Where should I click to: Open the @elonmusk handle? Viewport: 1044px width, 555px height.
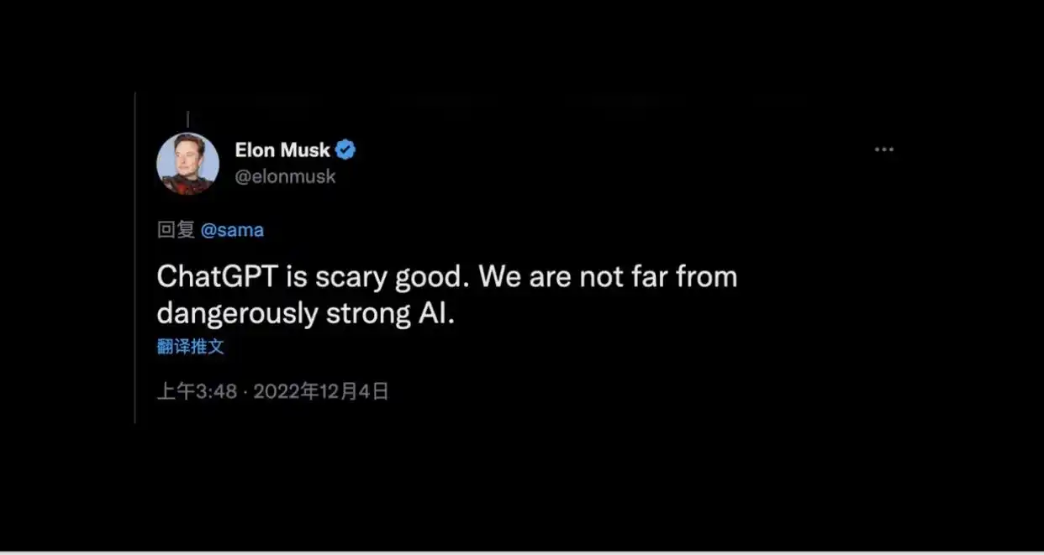tap(285, 176)
